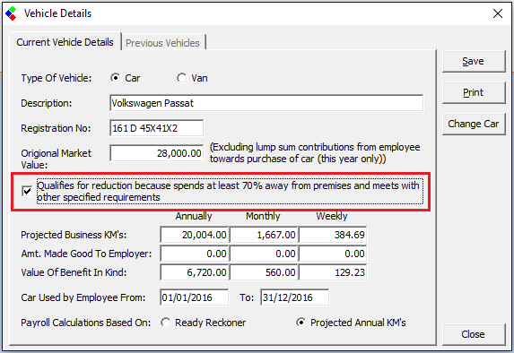This screenshot has width=514, height=353.
Task: Click the Weekly column heading
Action: click(331, 216)
